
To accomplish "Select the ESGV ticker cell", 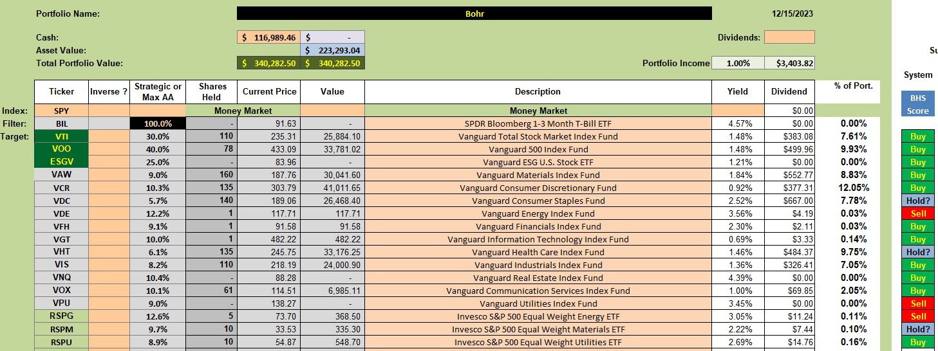I will click(x=62, y=162).
